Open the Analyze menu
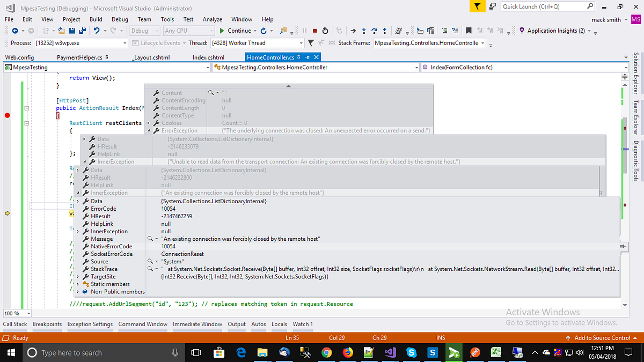The width and height of the screenshot is (644, 362). [213, 19]
